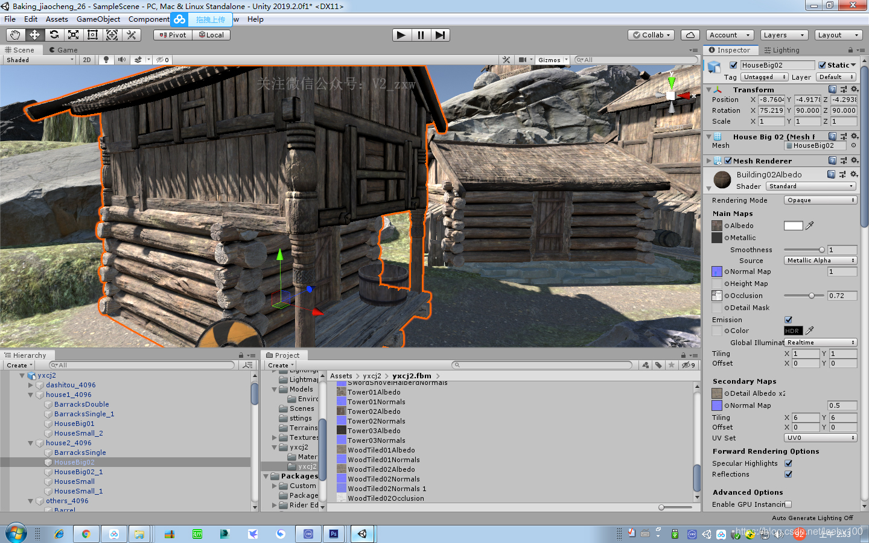Open the Unity icon in the taskbar
This screenshot has width=869, height=543.
pyautogui.click(x=362, y=534)
